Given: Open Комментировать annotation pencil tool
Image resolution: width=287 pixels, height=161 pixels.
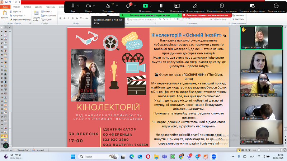Looking at the screenshot, I should [x=195, y=6].
